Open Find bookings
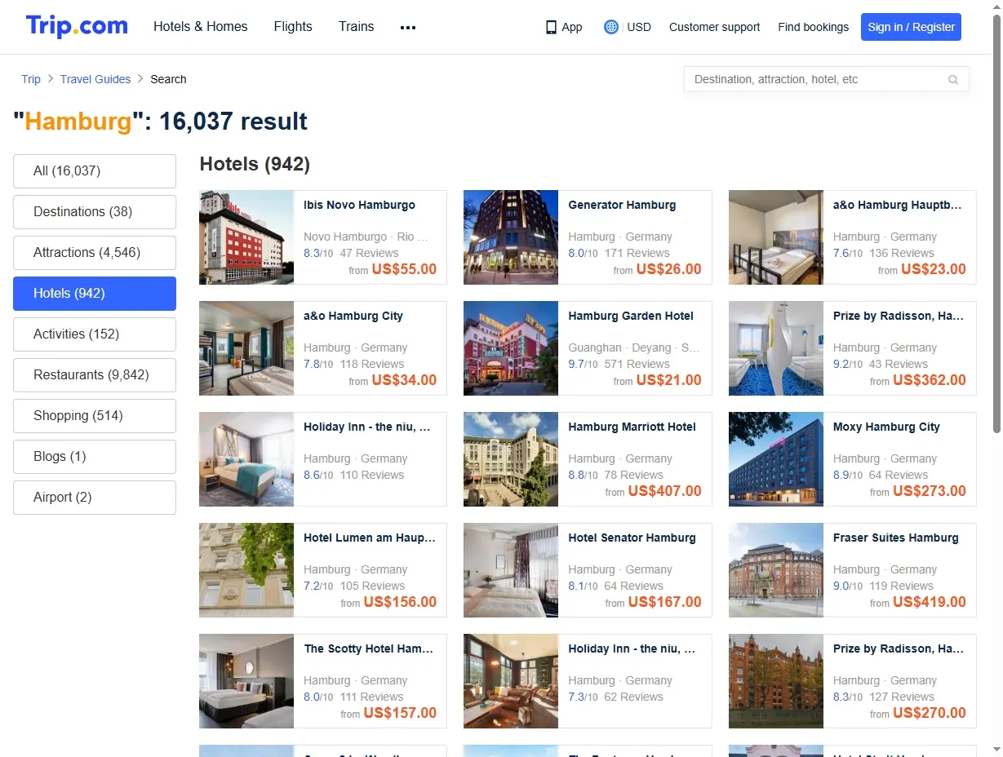This screenshot has height=757, width=1003. pos(813,27)
